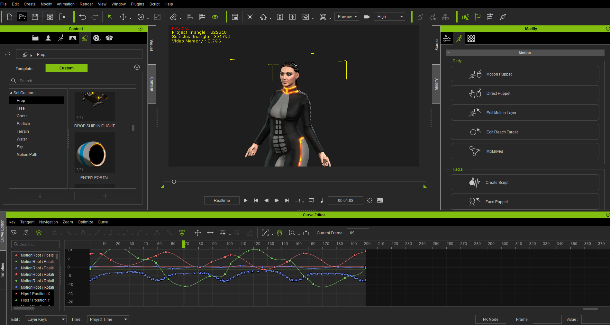The width and height of the screenshot is (610, 325).
Task: Open Modify panel sliders settings tab
Action: 447,39
